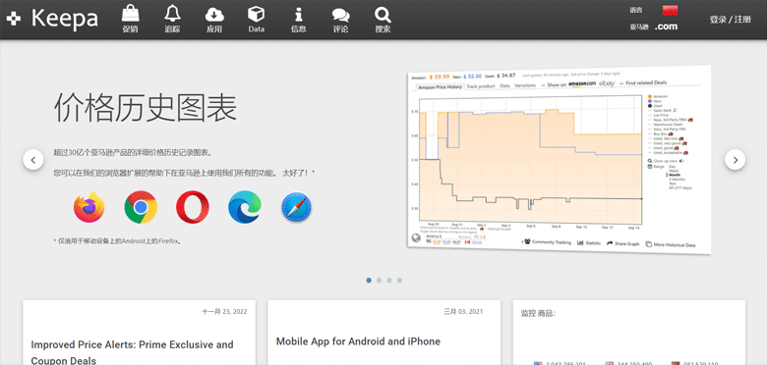Screen dimensions: 767x365
Task: Click Community Tracking in chart image
Action: tap(548, 242)
